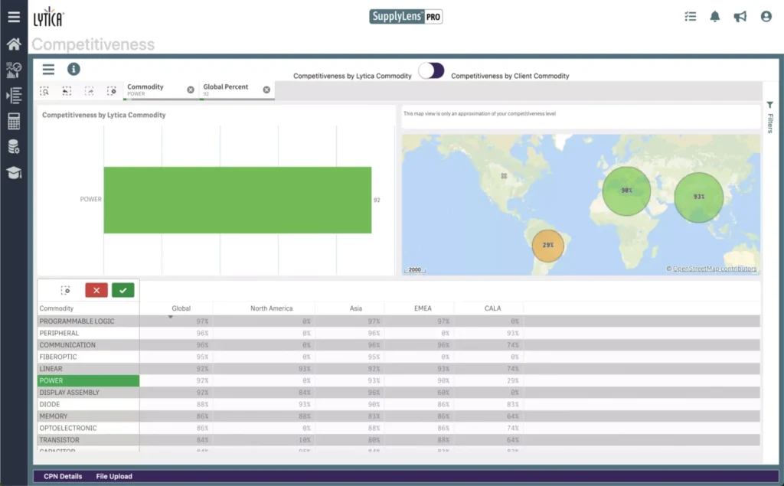Open the analytics chart sidebar icon
The width and height of the screenshot is (784, 486).
(13, 70)
